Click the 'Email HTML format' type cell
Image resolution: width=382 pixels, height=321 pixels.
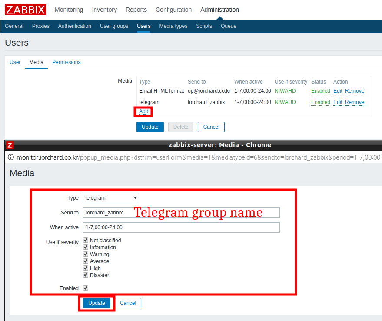(x=162, y=91)
